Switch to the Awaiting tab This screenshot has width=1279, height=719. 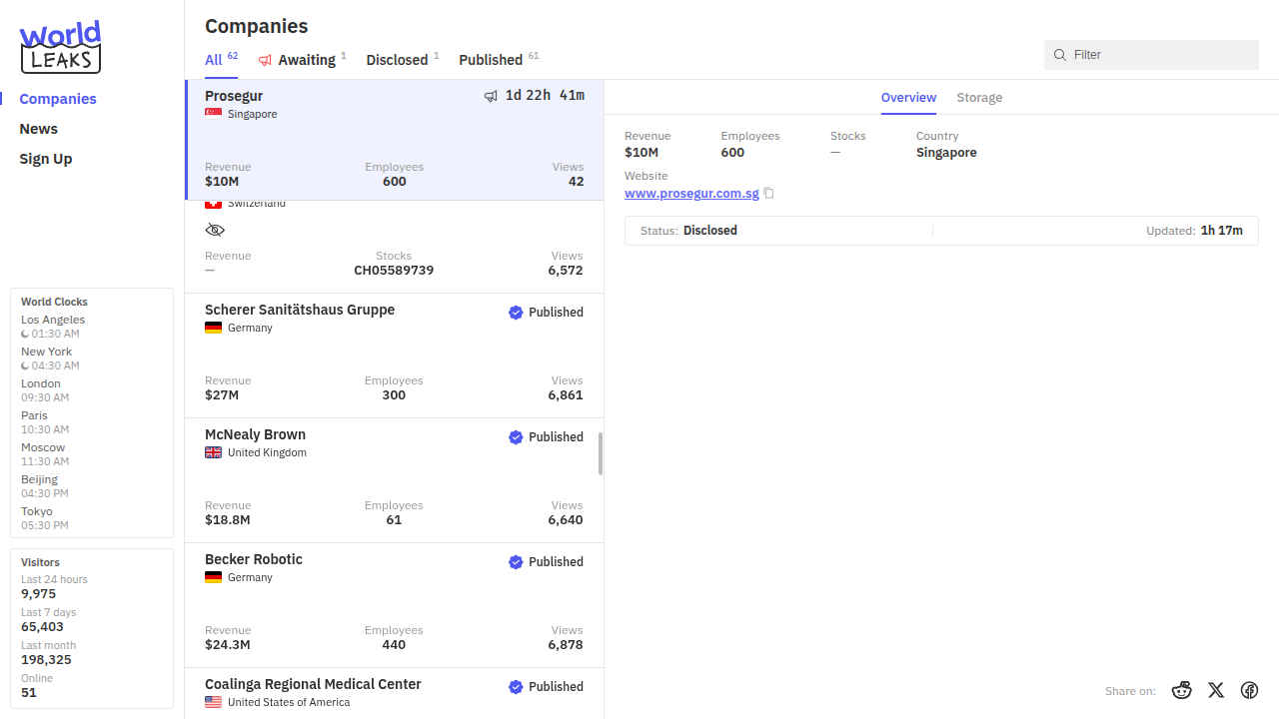303,60
